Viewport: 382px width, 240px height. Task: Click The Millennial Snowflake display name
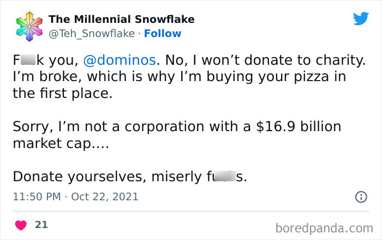pos(121,20)
